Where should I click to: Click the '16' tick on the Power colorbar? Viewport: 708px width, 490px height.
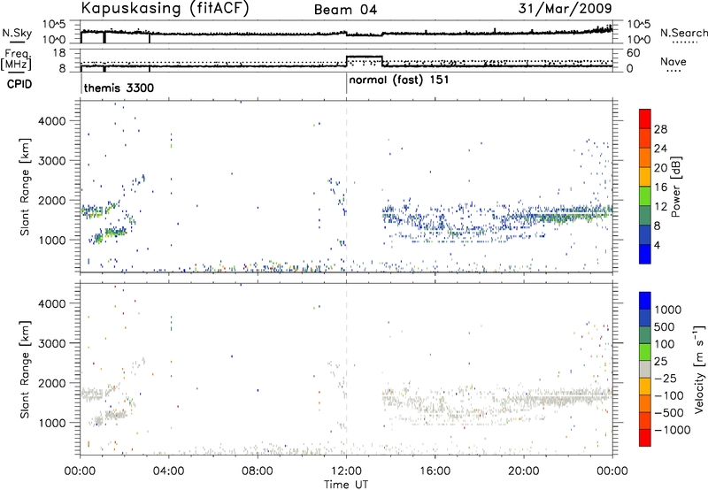tap(660, 188)
